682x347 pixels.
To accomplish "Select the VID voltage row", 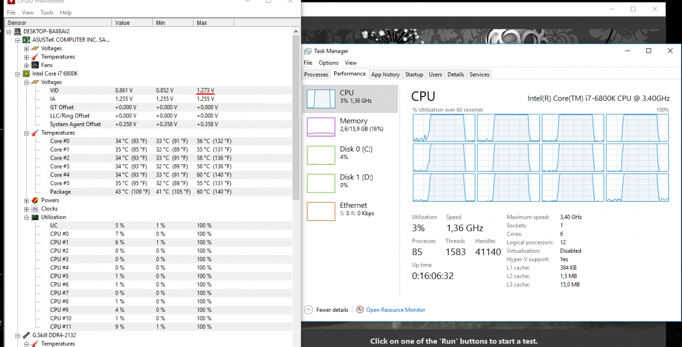I will (x=148, y=90).
